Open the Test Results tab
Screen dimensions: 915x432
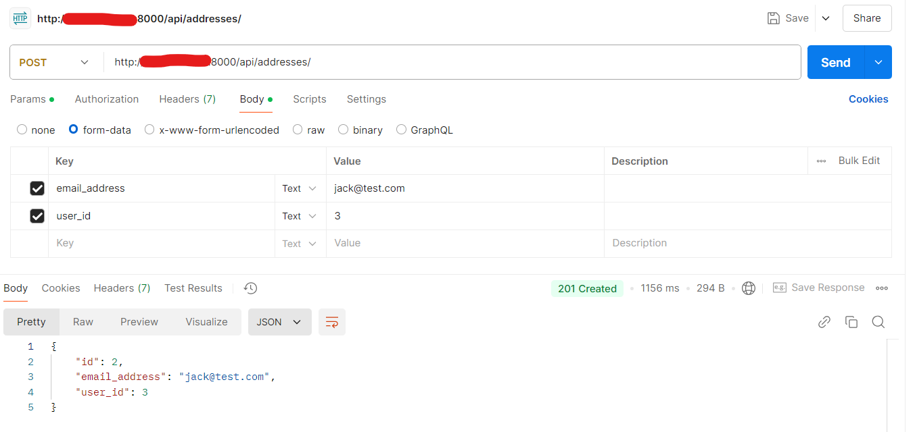point(193,288)
